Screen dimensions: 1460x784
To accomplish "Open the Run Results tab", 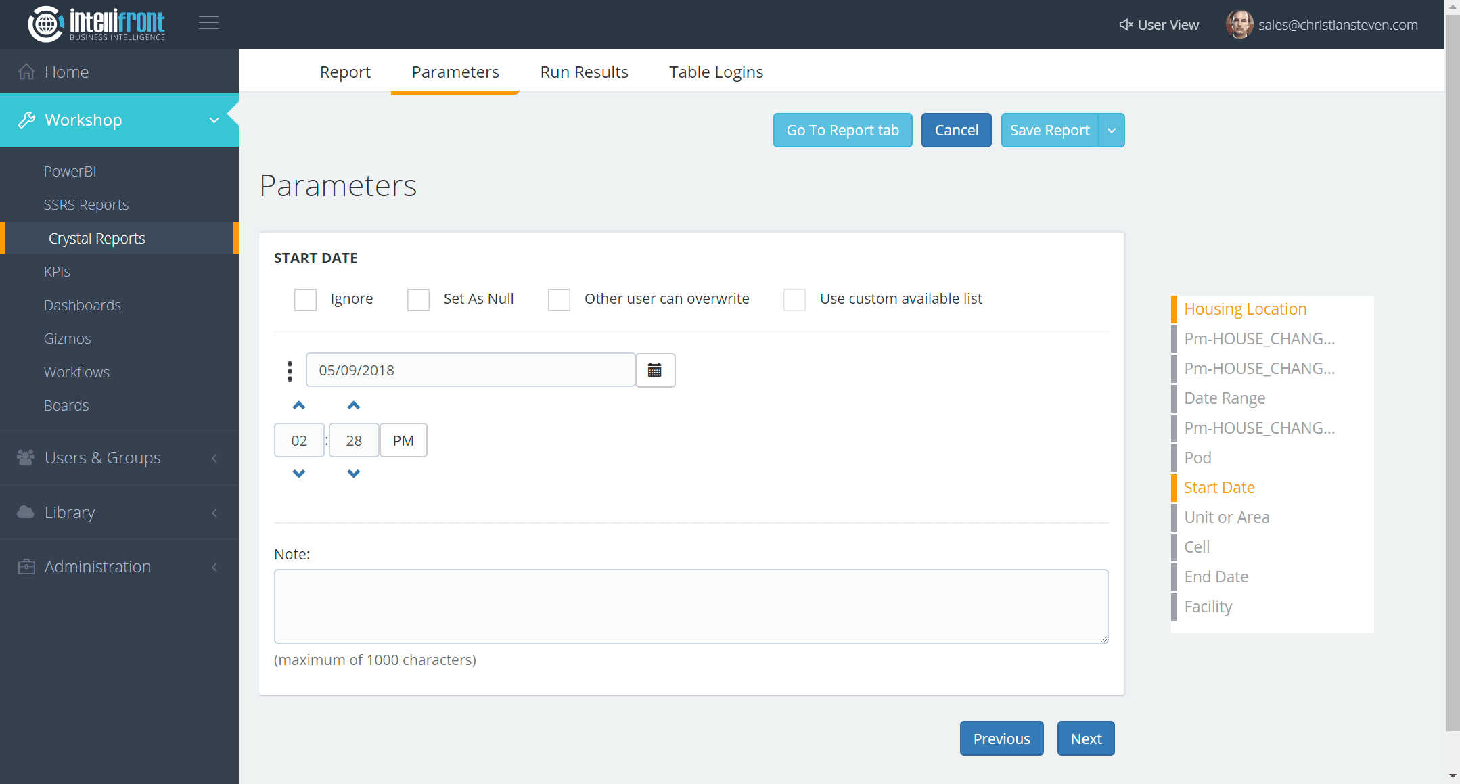I will coord(585,72).
